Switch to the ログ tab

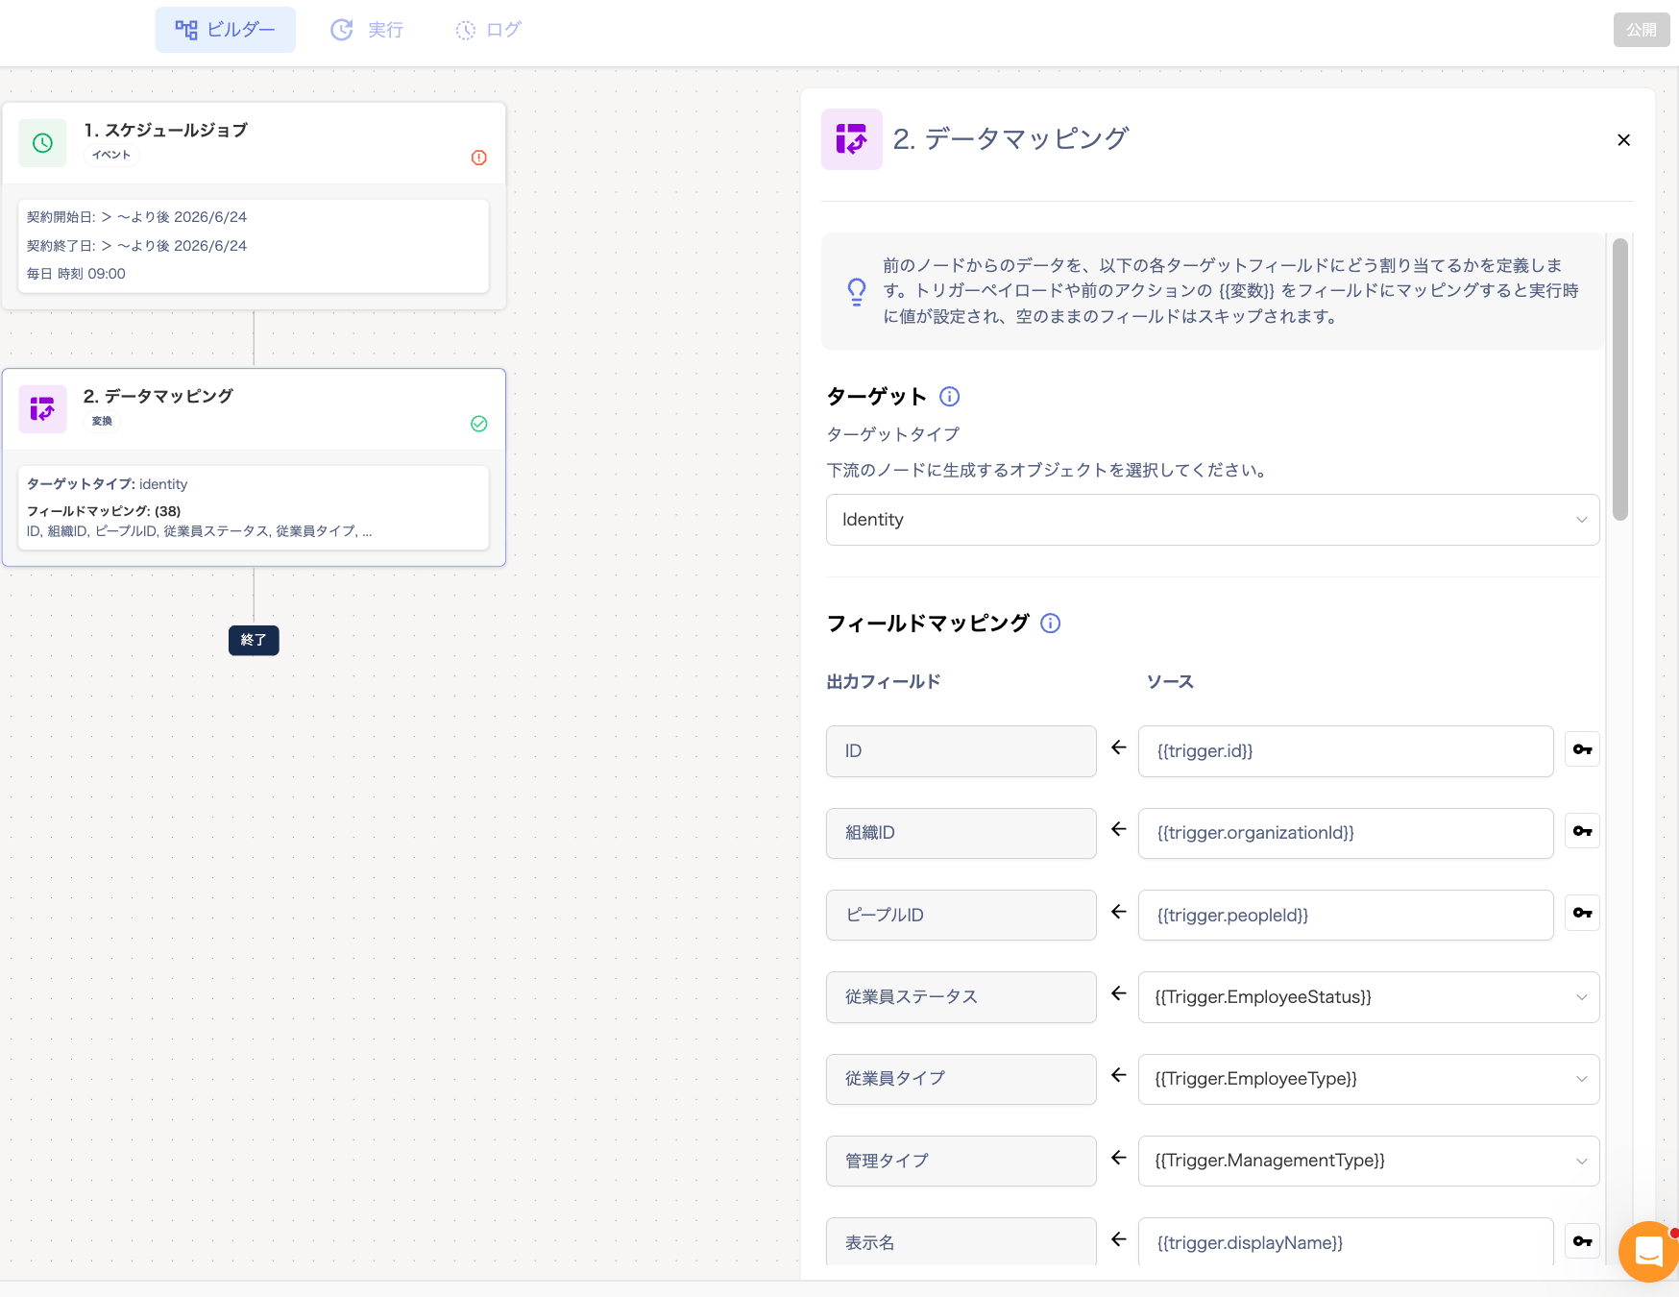point(488,30)
